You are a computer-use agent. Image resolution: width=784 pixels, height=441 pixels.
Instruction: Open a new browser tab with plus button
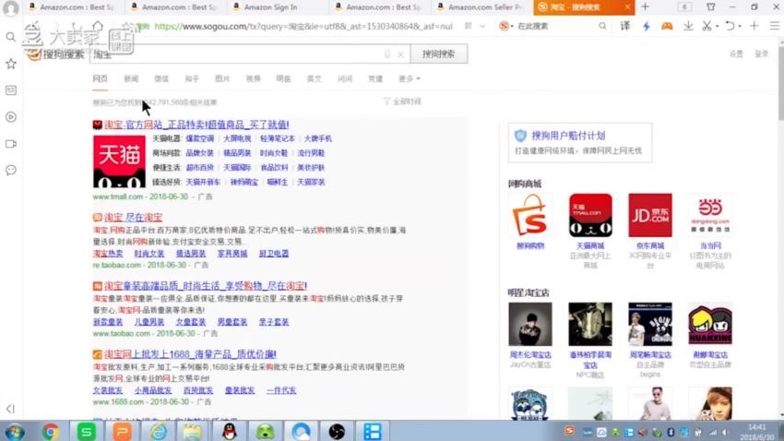(x=645, y=7)
